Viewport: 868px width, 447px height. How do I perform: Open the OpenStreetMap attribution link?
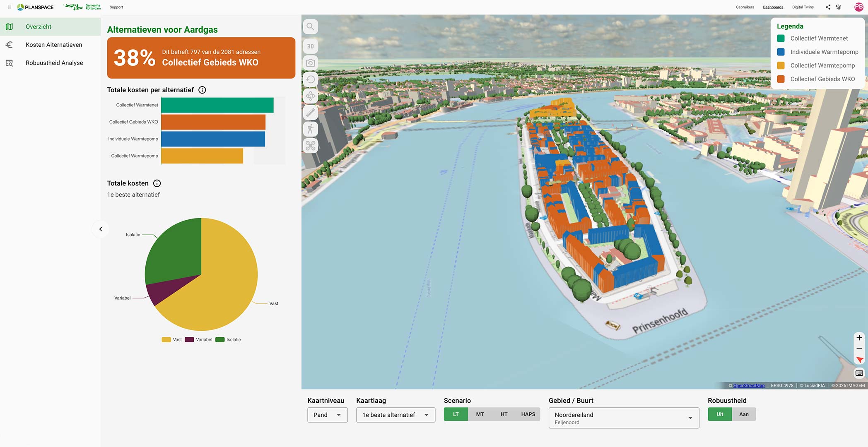click(749, 386)
